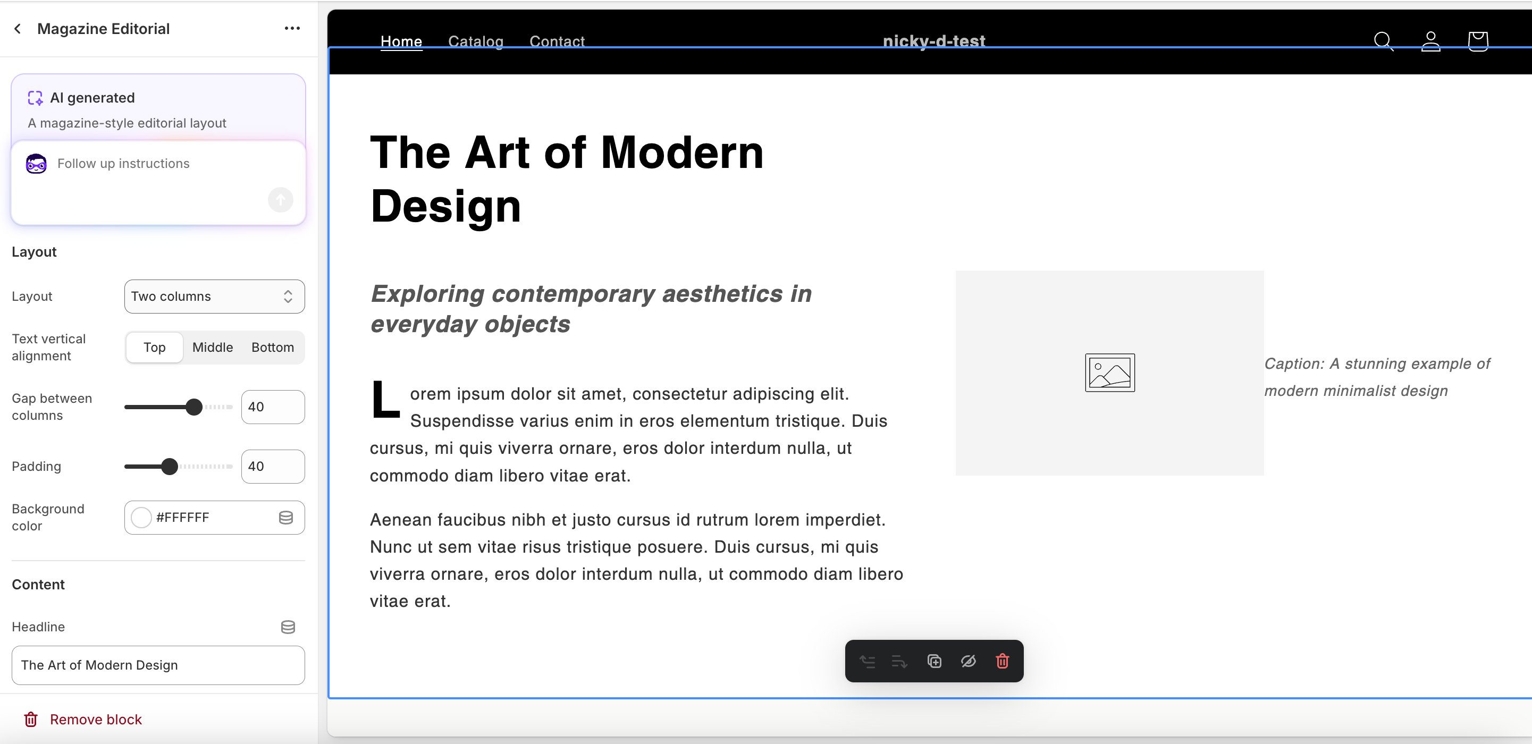Select Top text vertical alignment
Screen dimensions: 1532x744
tap(154, 348)
